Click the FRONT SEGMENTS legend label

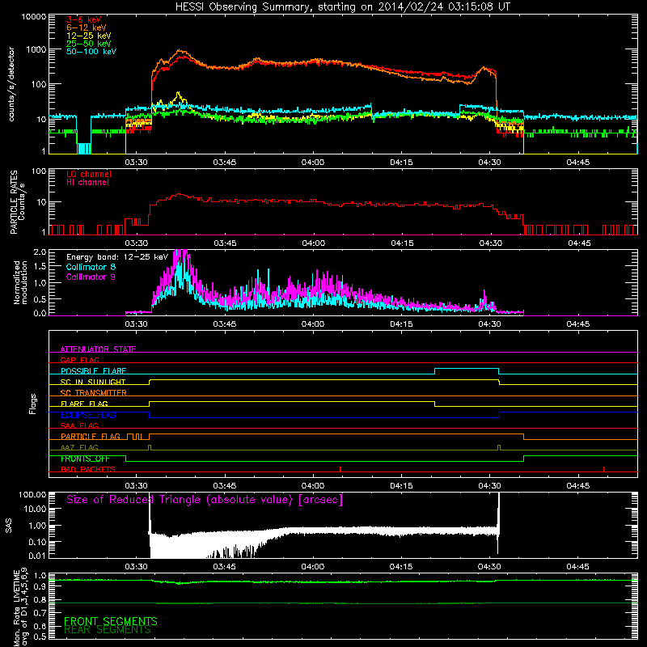click(x=111, y=621)
